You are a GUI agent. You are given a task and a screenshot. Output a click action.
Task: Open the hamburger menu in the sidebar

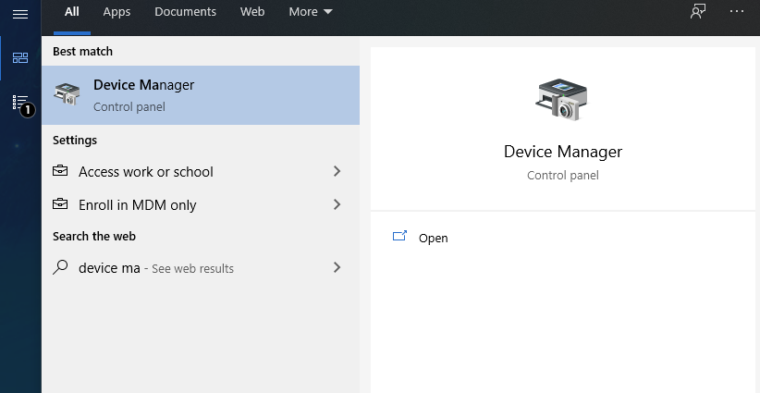tap(20, 14)
